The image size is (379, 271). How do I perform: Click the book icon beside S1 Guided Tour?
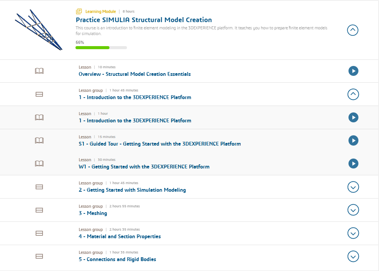tap(39, 140)
